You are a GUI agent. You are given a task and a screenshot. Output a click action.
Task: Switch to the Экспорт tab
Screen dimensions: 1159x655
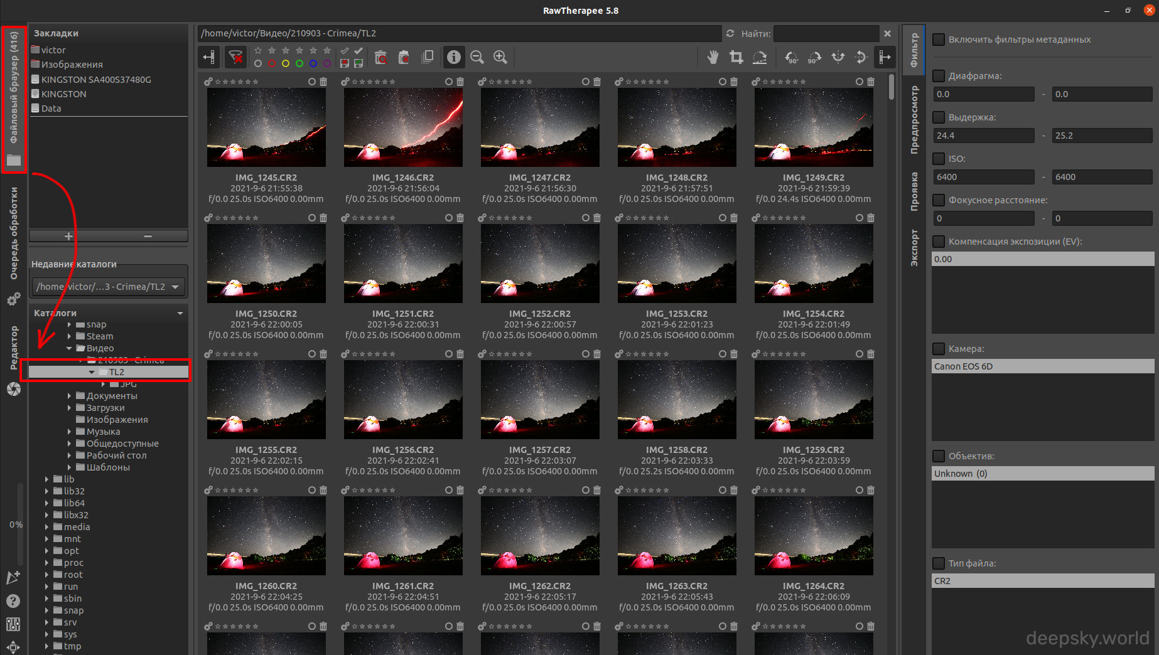[x=914, y=248]
